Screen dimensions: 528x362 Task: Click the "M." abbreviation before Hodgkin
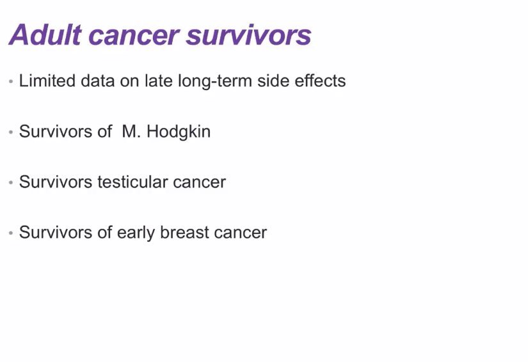(x=131, y=131)
